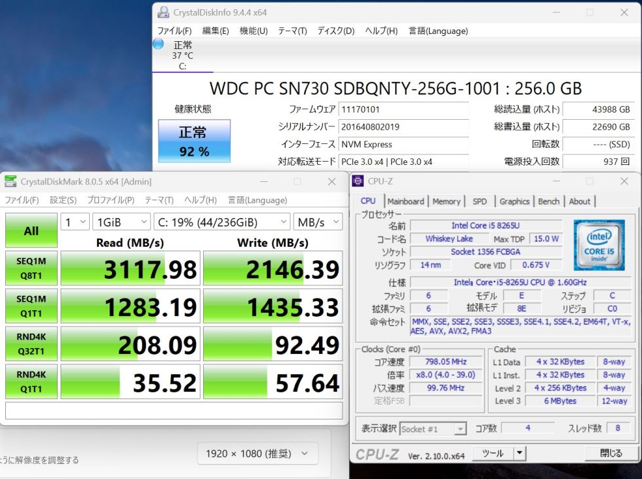
Task: Click the 閉じる button in CPU-Z
Action: (x=611, y=453)
